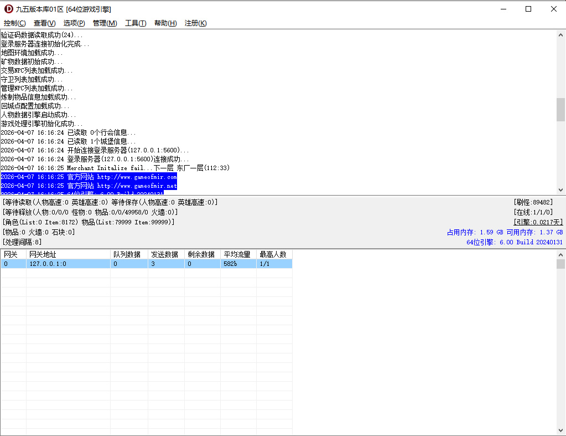
Task: Click the [刷怪:89482] status text
Action: click(533, 202)
